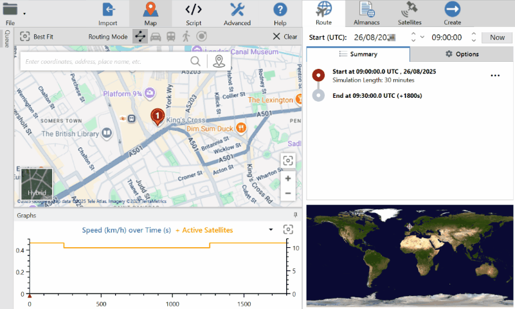This screenshot has height=309, width=515.
Task: Click Speed (km/h) over Time legend
Action: 127,230
